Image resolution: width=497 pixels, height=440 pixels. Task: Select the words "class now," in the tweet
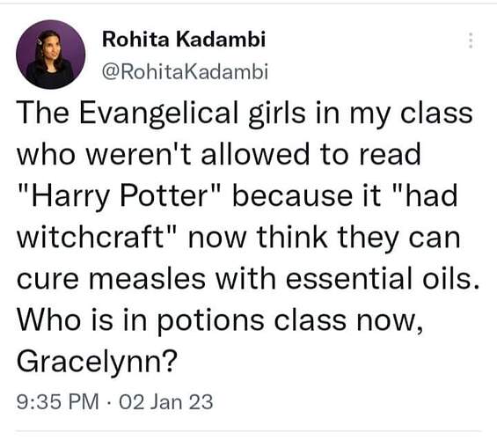(x=348, y=321)
